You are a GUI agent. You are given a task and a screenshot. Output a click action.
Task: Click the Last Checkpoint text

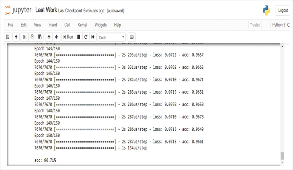point(81,11)
